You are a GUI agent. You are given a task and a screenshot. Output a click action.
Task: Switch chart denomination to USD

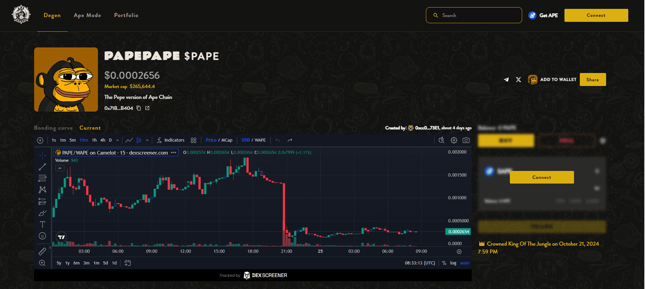tap(246, 140)
